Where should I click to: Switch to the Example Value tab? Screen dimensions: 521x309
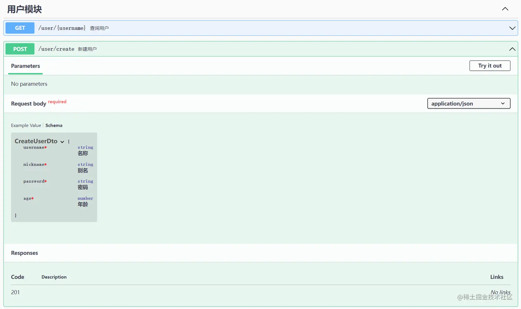click(26, 125)
